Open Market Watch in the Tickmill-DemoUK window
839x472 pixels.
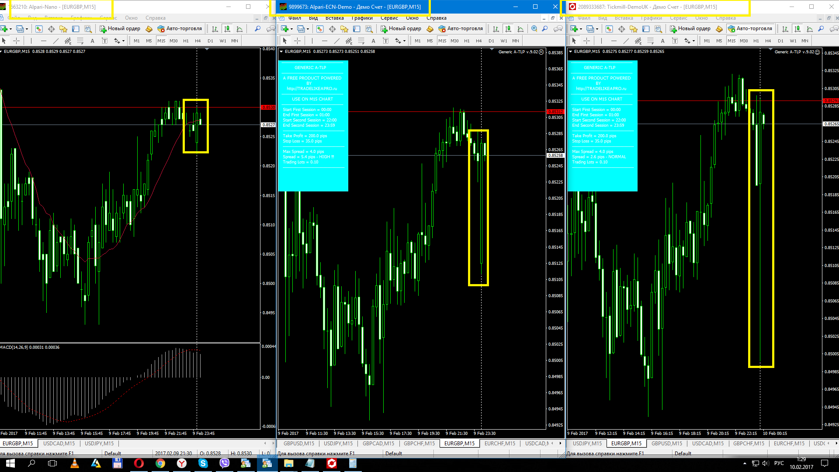point(609,29)
